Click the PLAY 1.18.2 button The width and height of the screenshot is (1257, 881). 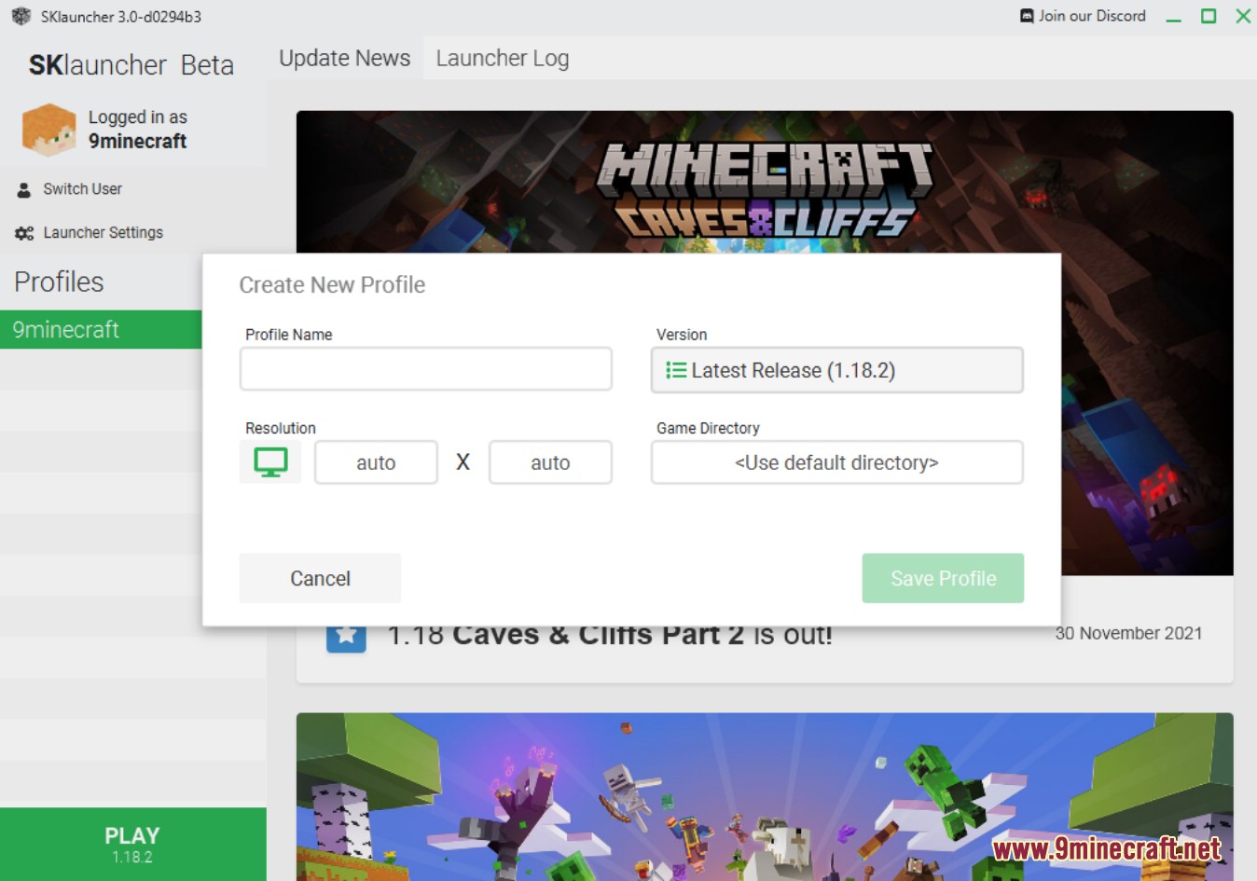132,844
